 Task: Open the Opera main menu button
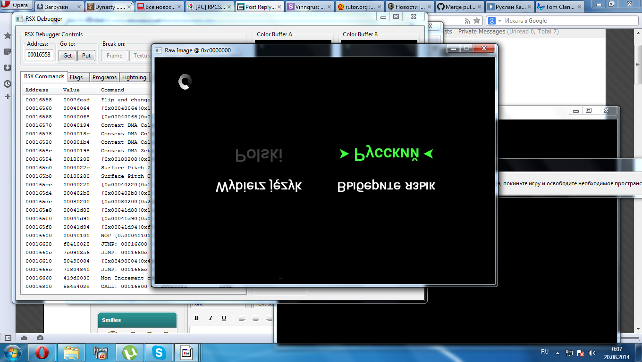[17, 6]
